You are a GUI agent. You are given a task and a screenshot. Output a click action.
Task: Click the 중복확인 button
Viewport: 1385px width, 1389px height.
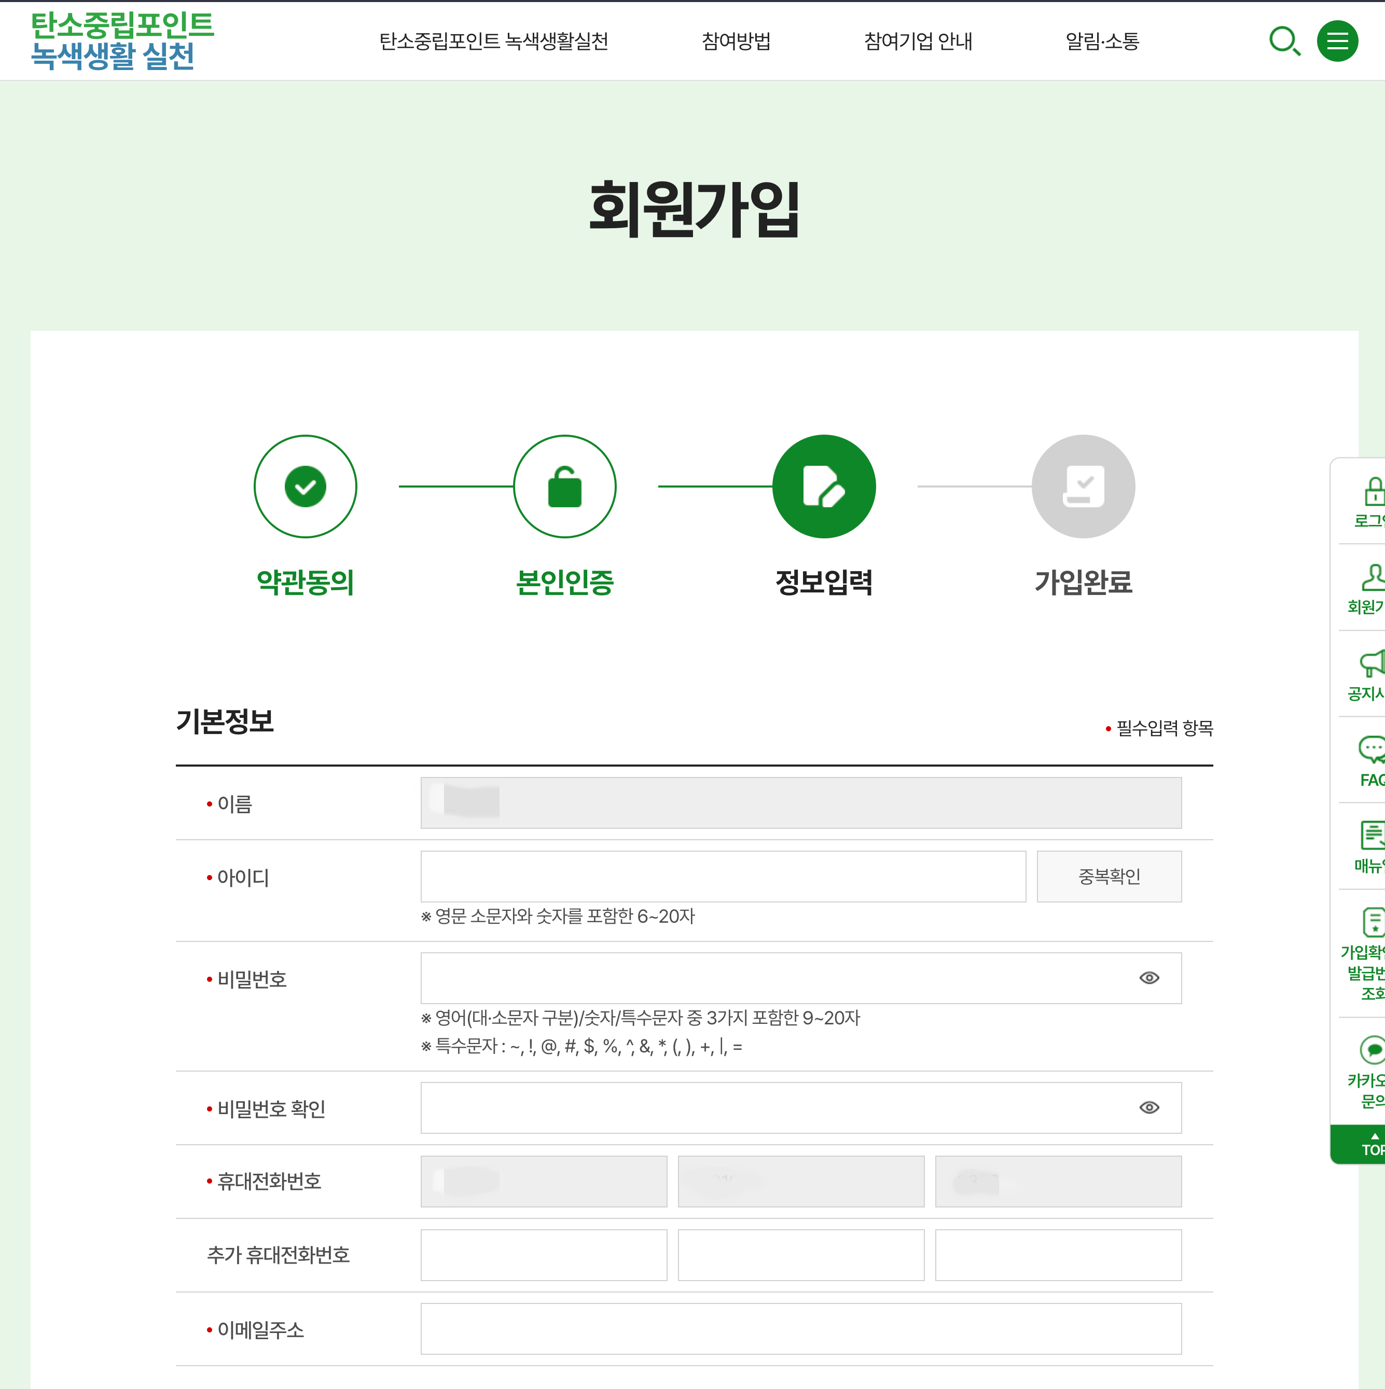coord(1109,877)
